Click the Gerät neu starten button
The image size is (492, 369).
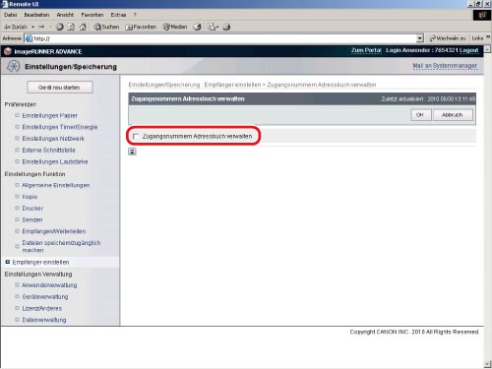(60, 88)
